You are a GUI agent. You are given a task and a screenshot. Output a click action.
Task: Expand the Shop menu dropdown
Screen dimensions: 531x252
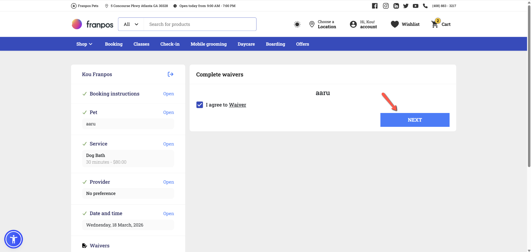(x=84, y=44)
